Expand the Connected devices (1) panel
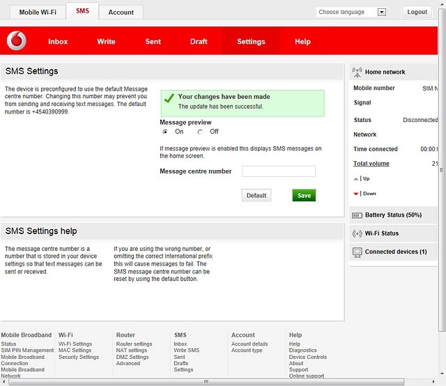 click(393, 252)
